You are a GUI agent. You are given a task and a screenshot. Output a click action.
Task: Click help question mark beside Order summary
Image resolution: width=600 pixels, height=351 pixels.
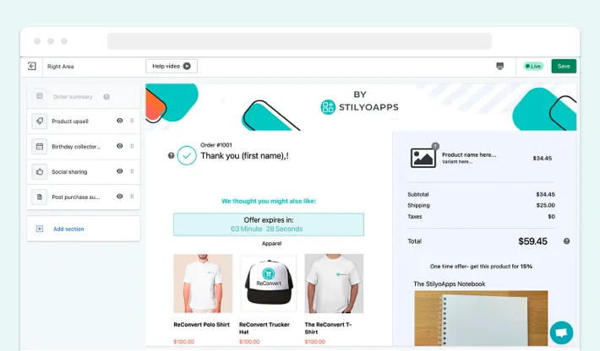point(106,97)
